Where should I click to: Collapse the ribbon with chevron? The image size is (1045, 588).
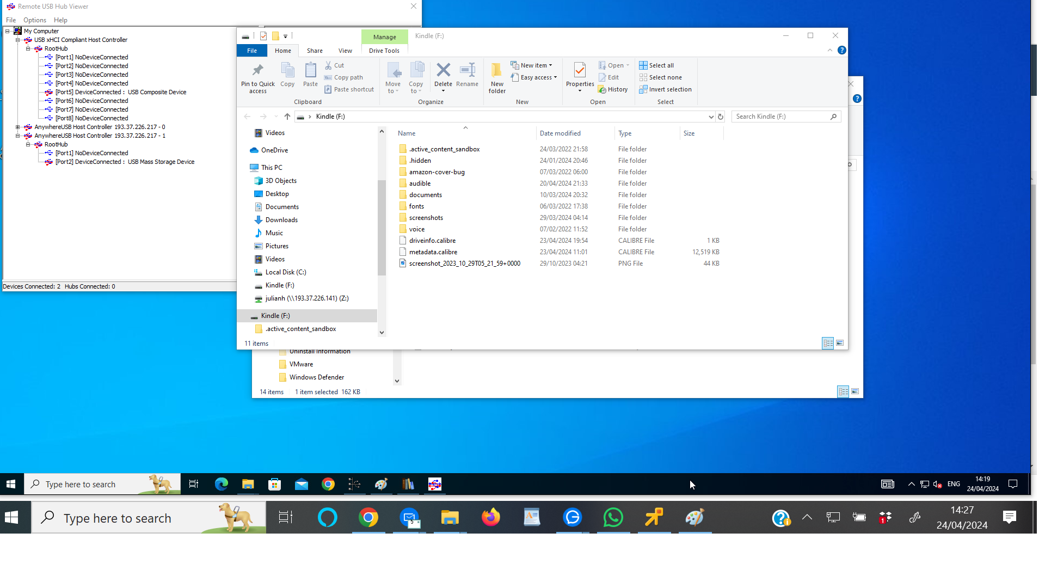[x=830, y=50]
